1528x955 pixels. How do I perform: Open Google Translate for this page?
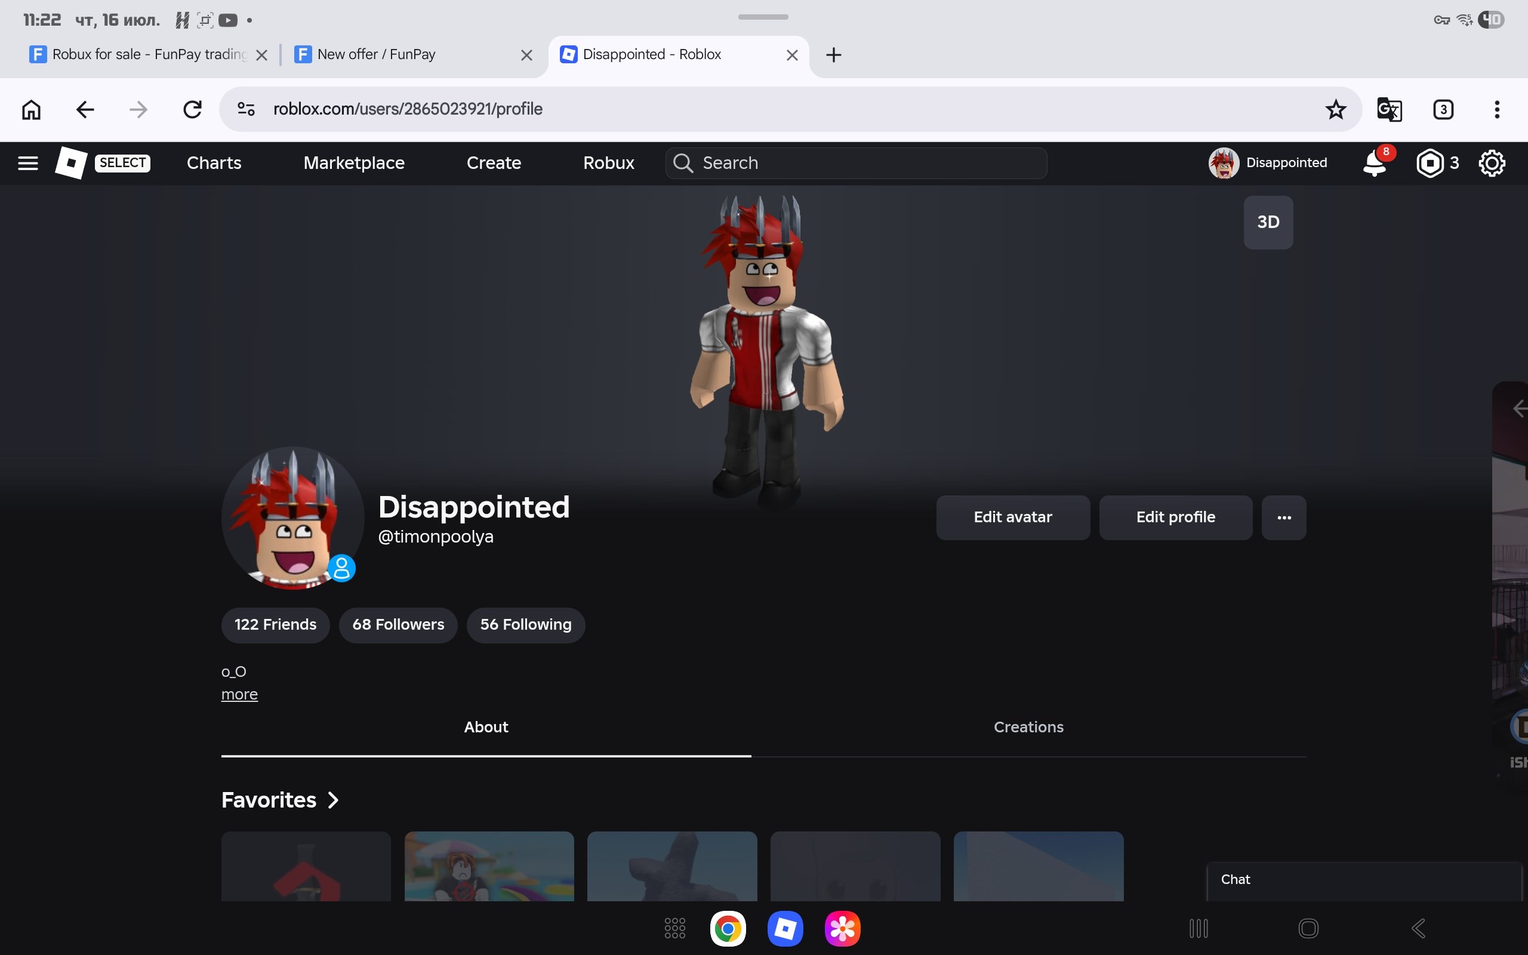point(1389,109)
